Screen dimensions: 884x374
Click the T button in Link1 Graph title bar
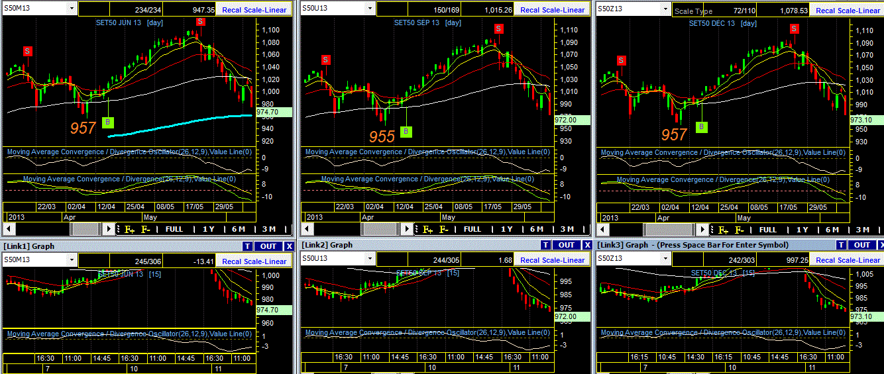pos(247,246)
